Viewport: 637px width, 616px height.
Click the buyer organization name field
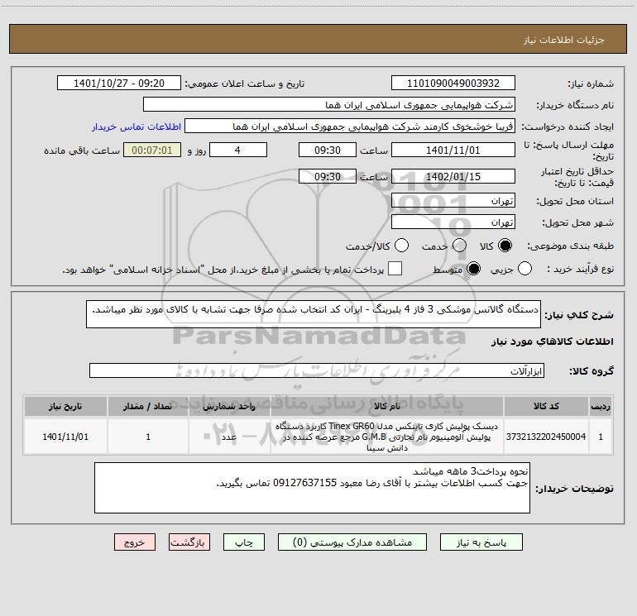tap(329, 105)
